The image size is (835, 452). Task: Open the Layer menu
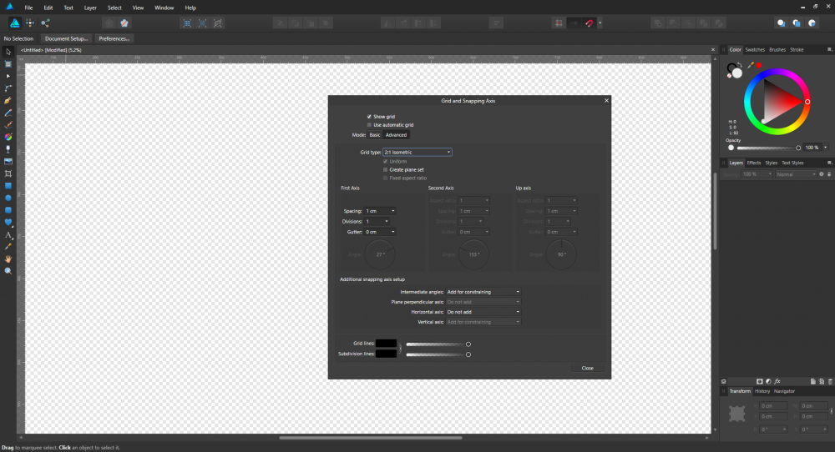[x=90, y=8]
